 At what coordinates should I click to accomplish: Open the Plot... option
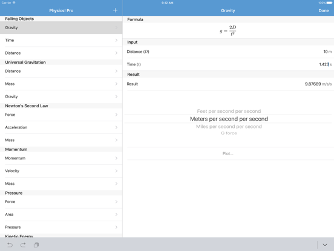coord(228,153)
